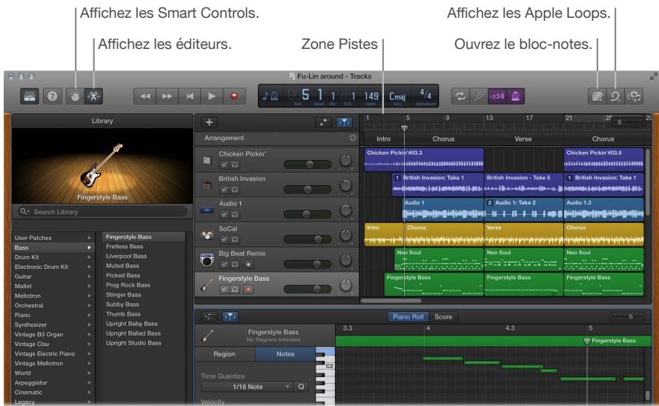Click the SoCal drummer track icon
659x406 pixels.
[x=207, y=235]
